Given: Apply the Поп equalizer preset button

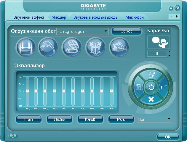Looking at the screenshot, I should [29, 119].
